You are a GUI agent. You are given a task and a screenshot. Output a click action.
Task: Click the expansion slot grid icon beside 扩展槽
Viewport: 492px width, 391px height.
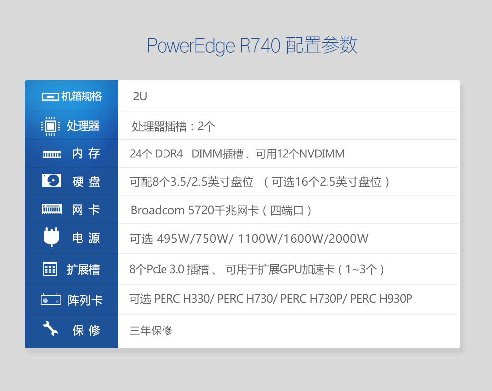tap(50, 269)
